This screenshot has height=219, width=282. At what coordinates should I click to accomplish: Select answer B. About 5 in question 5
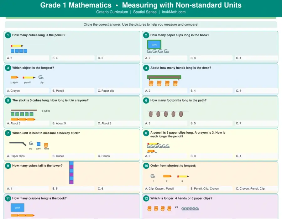tap(73, 123)
